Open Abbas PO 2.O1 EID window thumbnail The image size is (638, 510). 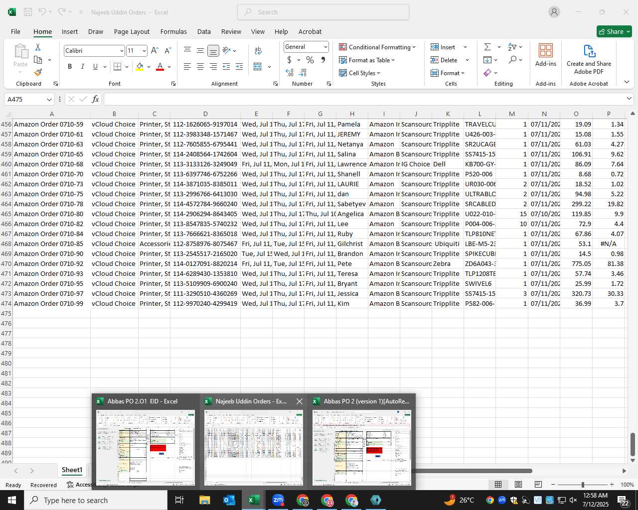(x=146, y=441)
